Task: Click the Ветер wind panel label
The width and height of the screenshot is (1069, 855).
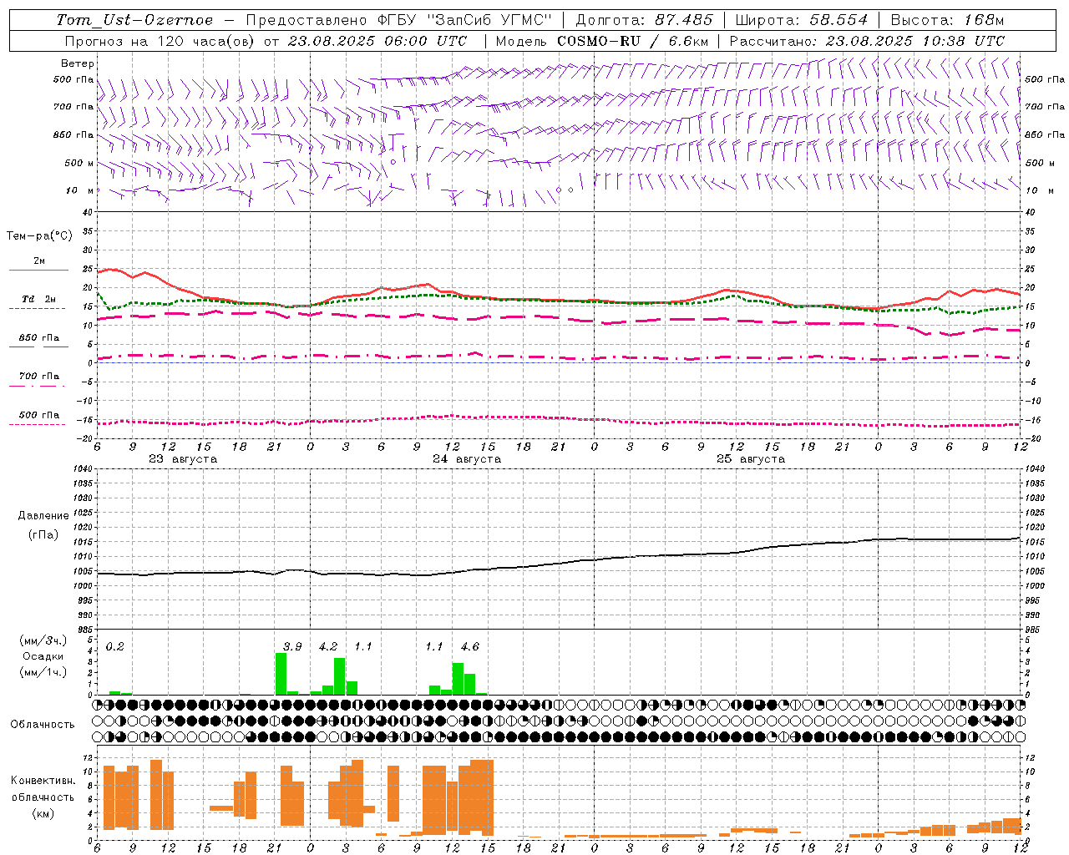Action: pos(78,63)
